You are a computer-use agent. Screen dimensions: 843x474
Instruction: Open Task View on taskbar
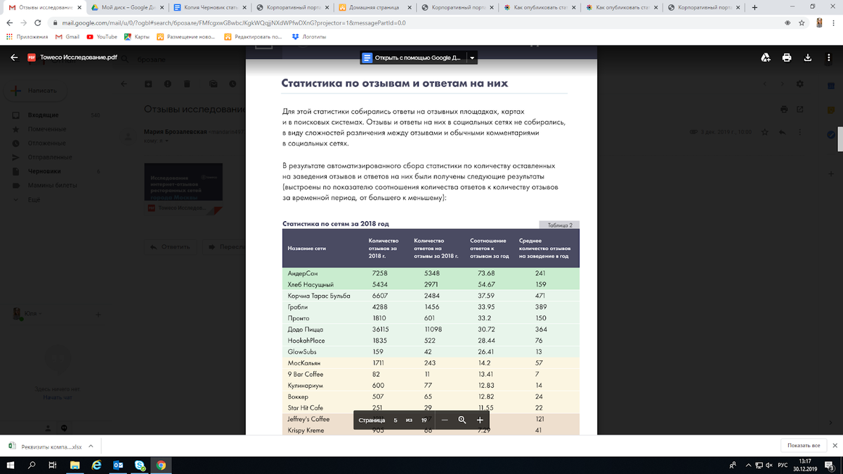[52, 465]
